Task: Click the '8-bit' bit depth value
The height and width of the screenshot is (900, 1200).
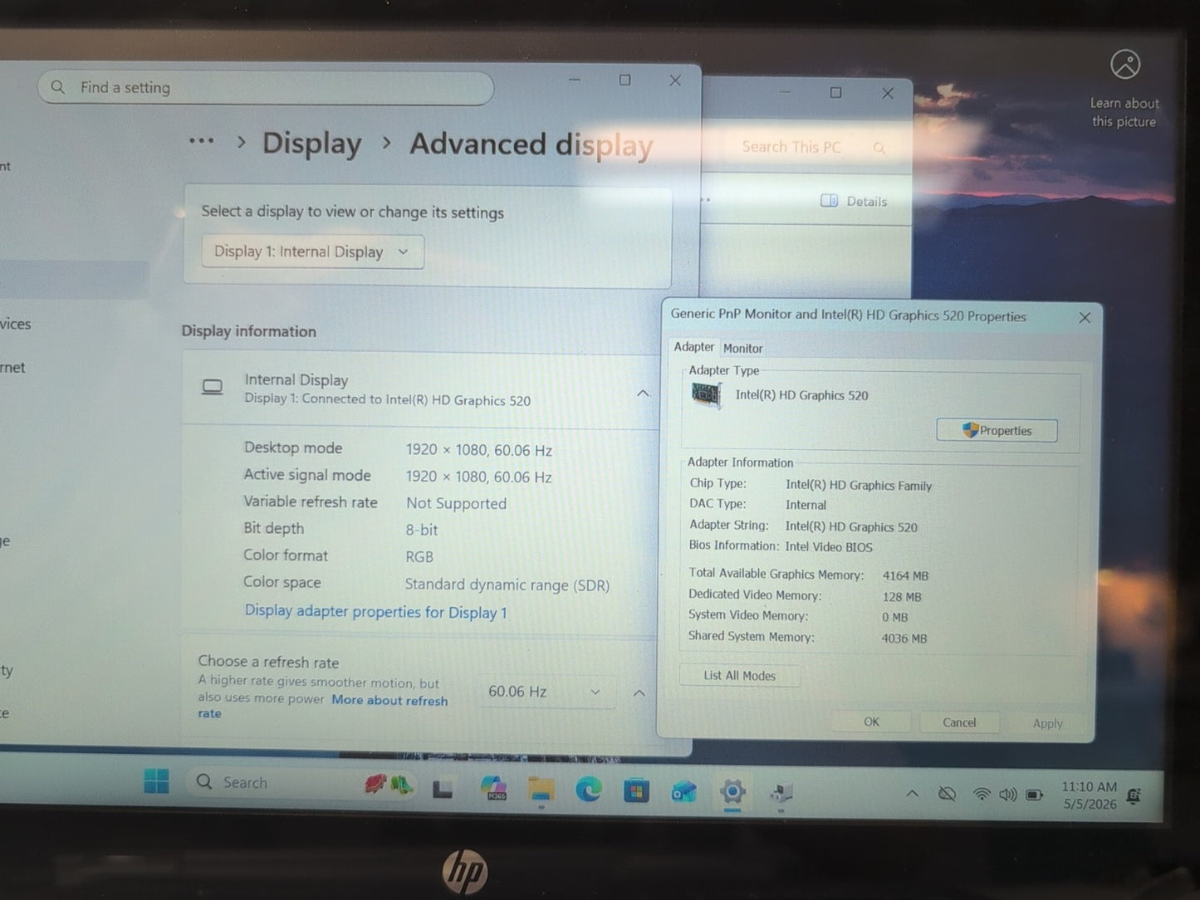Action: tap(422, 530)
